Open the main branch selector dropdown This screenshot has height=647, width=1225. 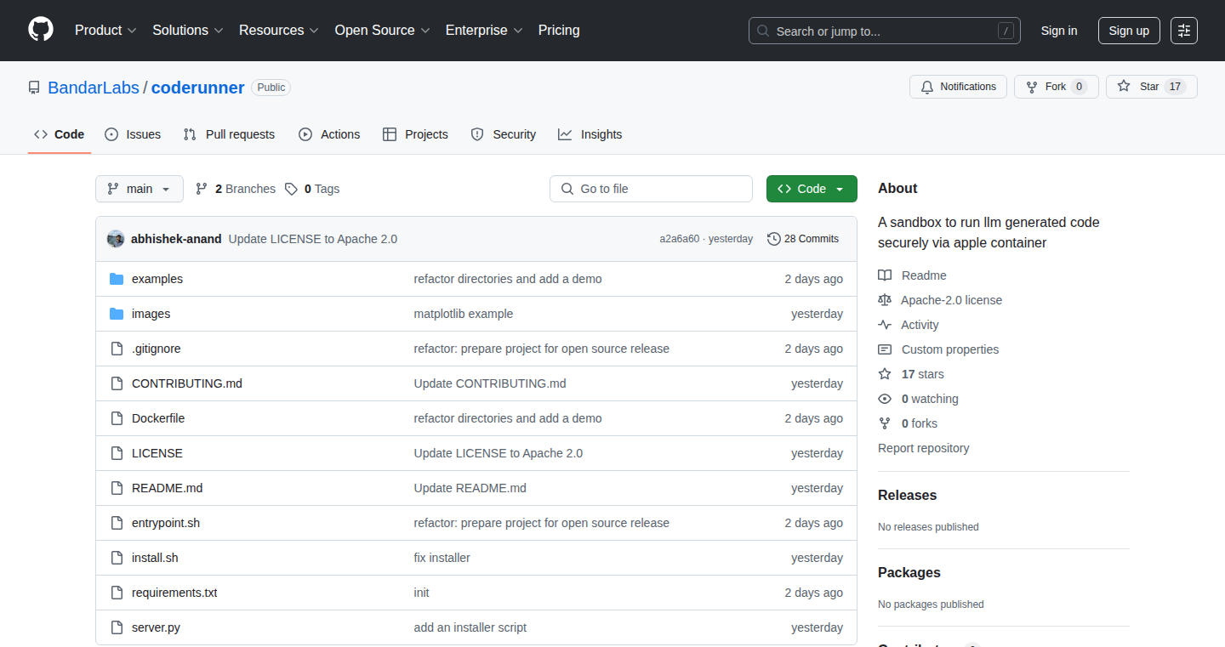point(140,189)
